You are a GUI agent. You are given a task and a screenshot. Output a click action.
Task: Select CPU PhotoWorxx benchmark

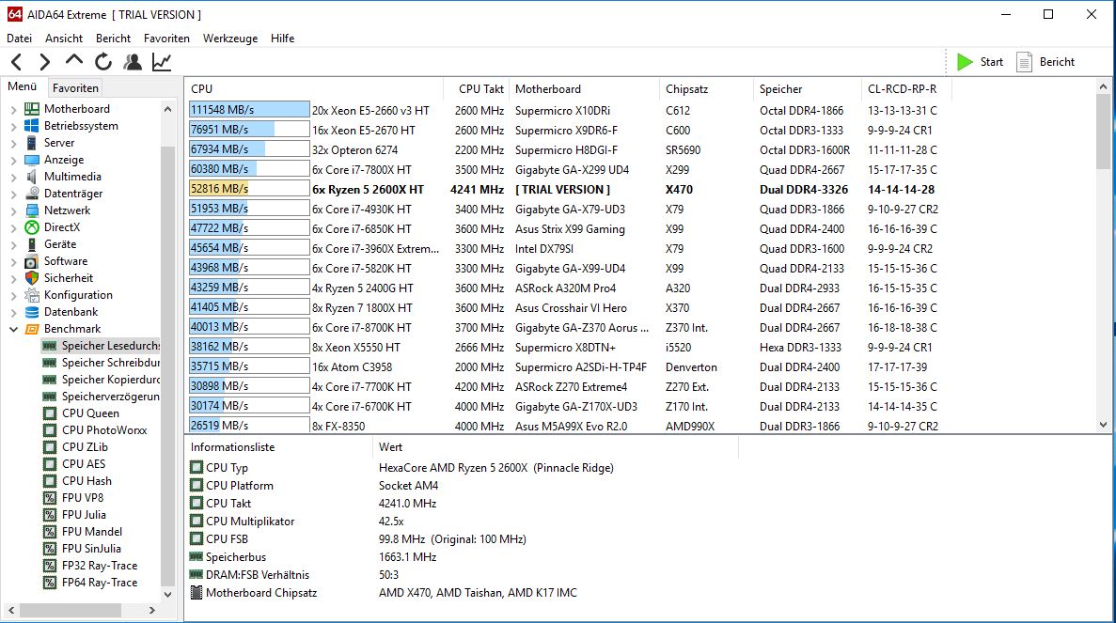click(104, 430)
